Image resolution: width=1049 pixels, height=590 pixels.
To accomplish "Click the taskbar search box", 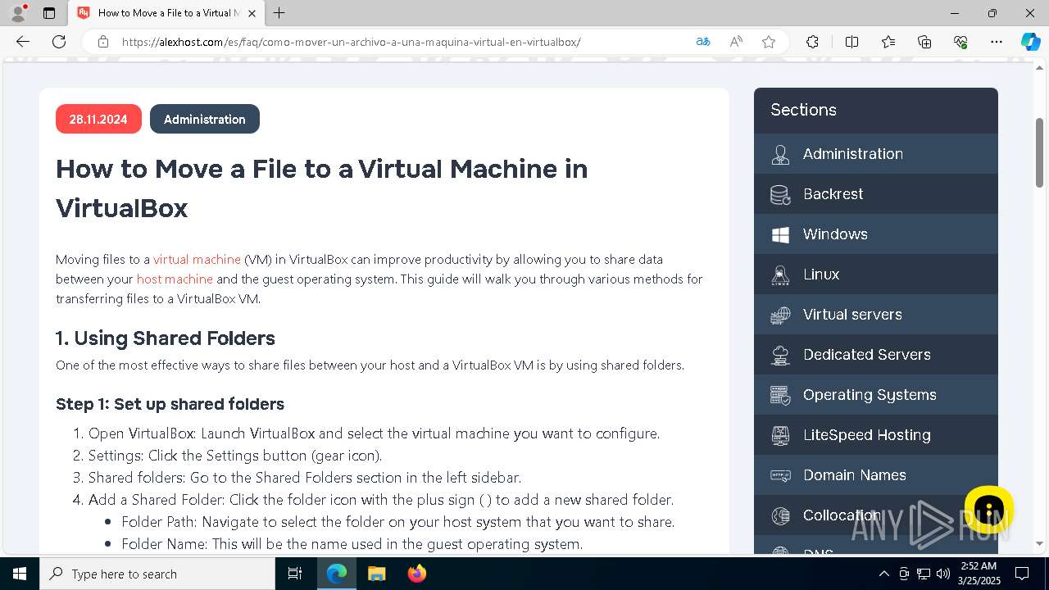I will tap(157, 574).
